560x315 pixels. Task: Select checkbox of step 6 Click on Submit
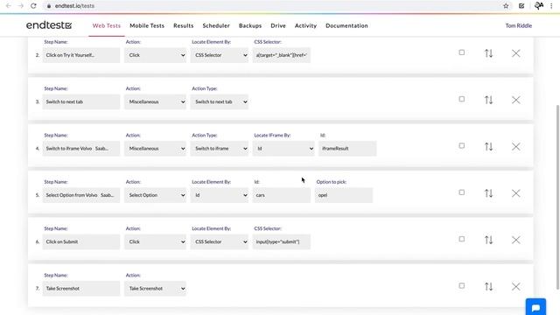click(x=461, y=239)
